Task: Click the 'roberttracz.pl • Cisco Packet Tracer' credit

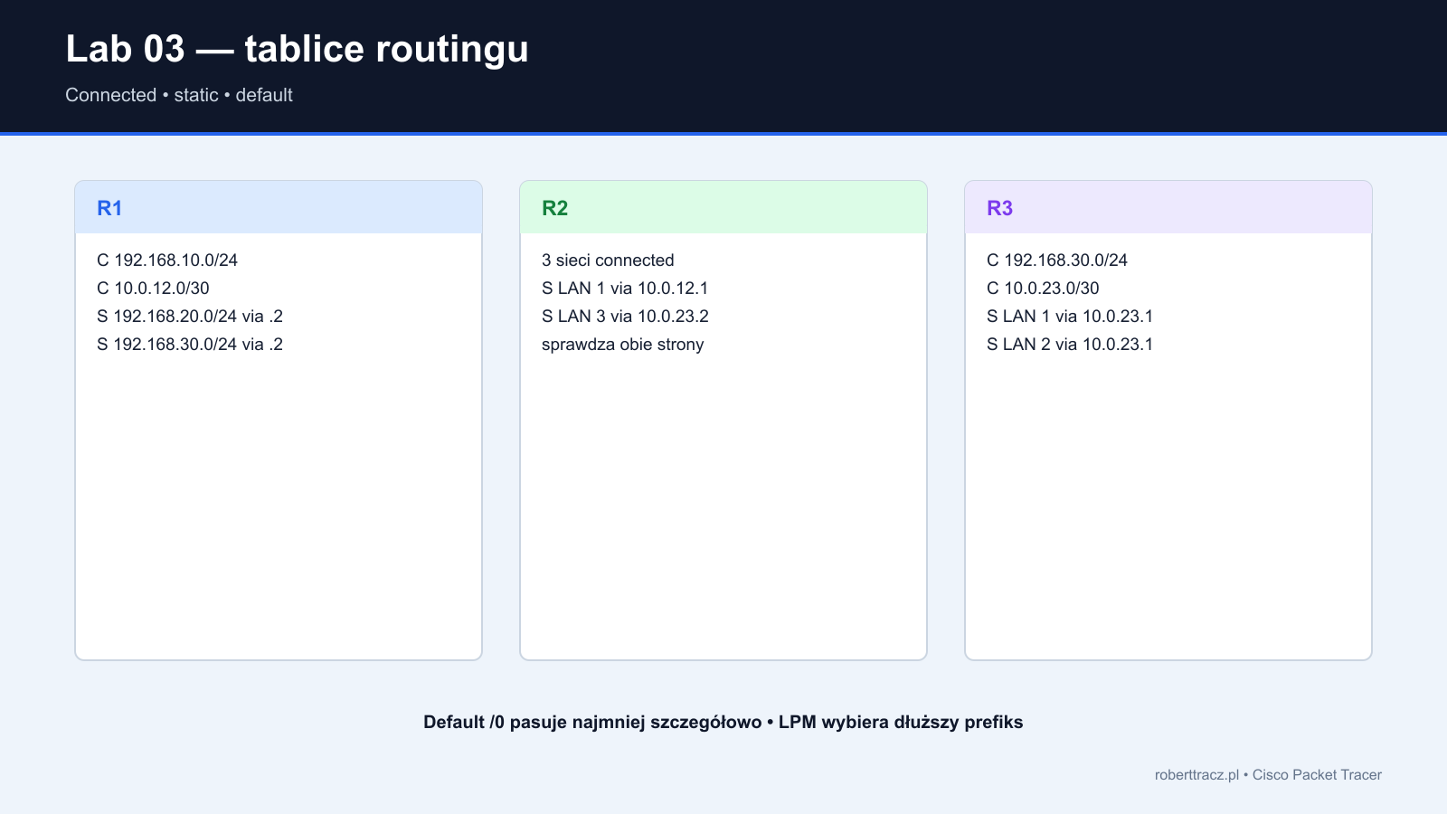Action: tap(1268, 775)
